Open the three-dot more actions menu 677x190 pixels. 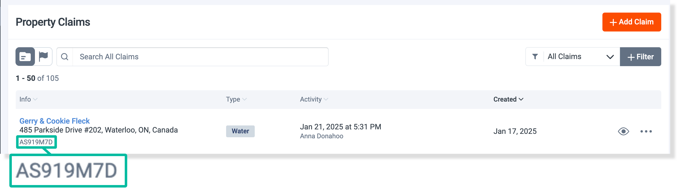[646, 131]
